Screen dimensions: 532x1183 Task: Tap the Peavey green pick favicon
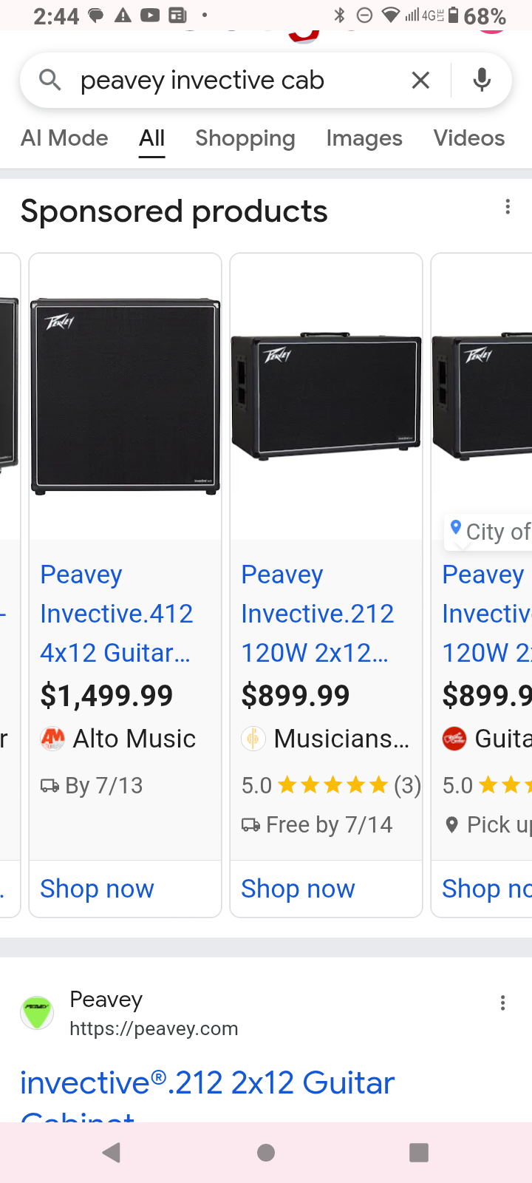pyautogui.click(x=37, y=1012)
